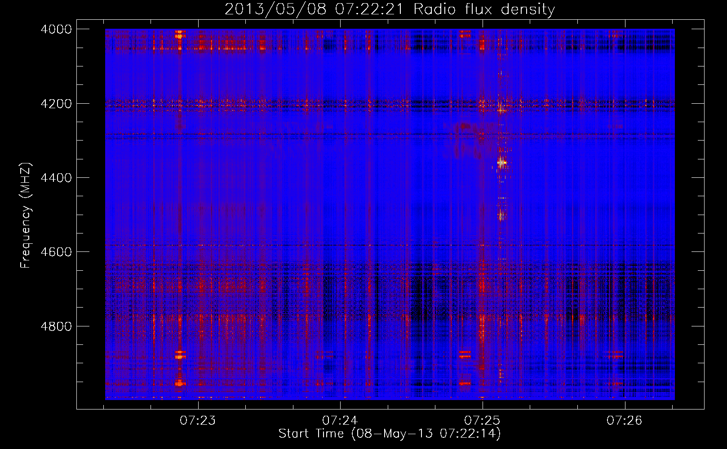This screenshot has height=449, width=727.
Task: Click the 4200 frequency tick label
Action: coord(56,104)
